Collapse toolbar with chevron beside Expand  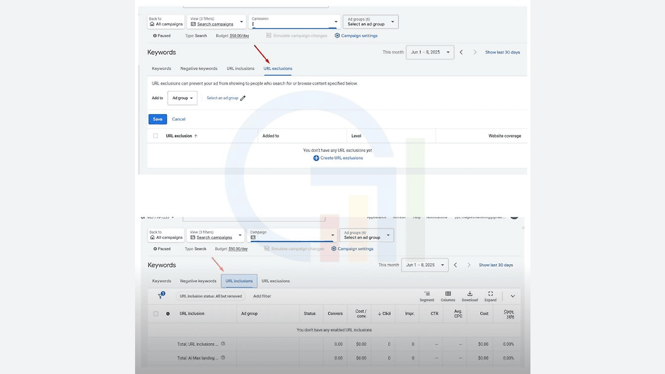[513, 296]
